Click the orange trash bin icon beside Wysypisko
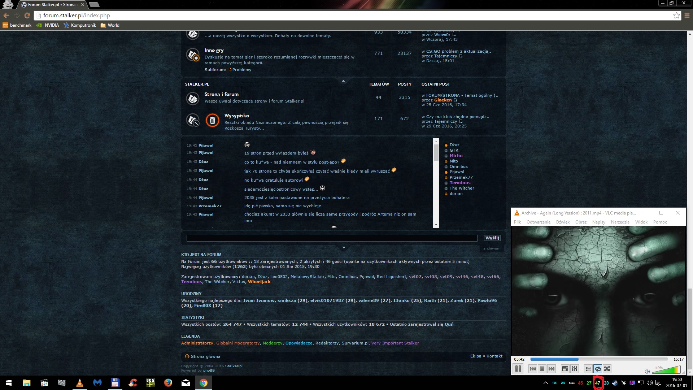Viewport: 693px width, 390px height. point(212,120)
